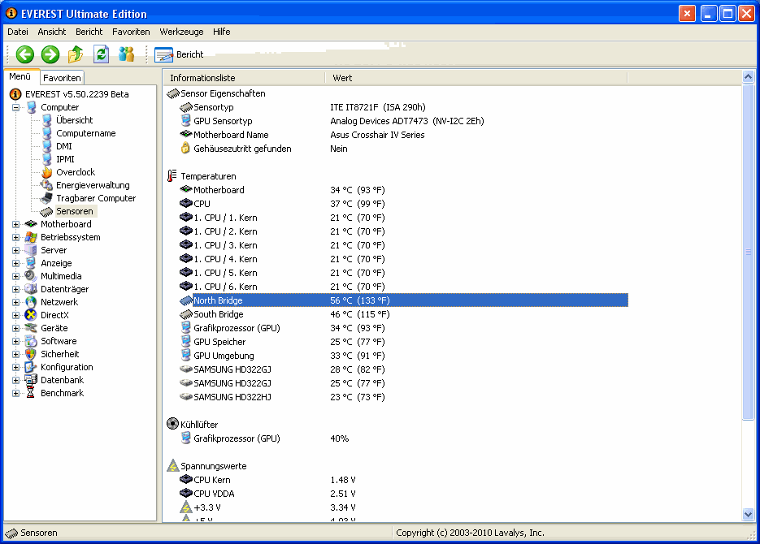The height and width of the screenshot is (544, 760).
Task: Open the Favoriten menu
Action: coord(131,32)
